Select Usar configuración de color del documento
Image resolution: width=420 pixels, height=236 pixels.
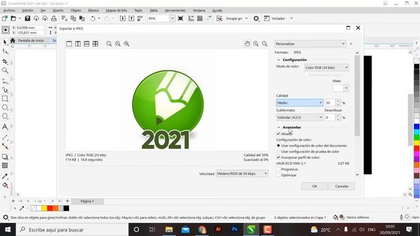(x=278, y=146)
